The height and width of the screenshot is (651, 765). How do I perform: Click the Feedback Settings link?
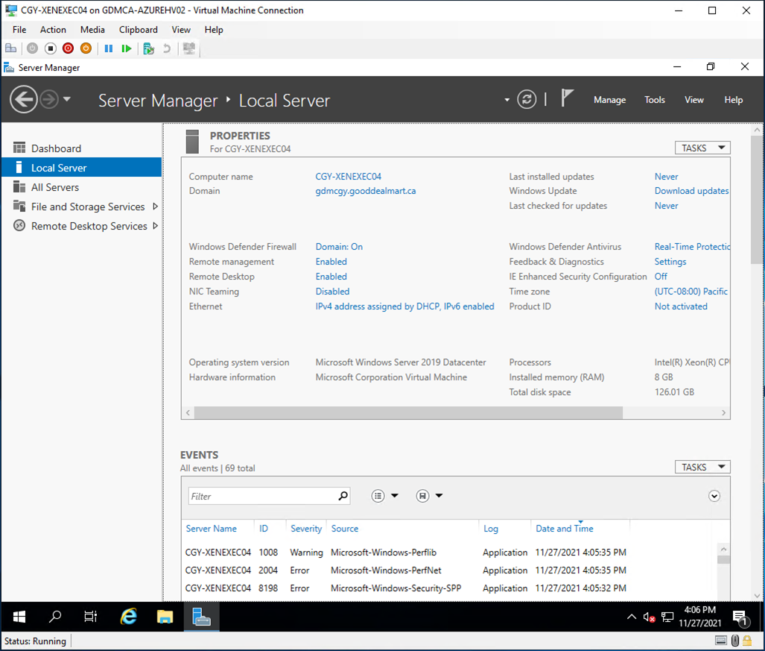coord(670,262)
